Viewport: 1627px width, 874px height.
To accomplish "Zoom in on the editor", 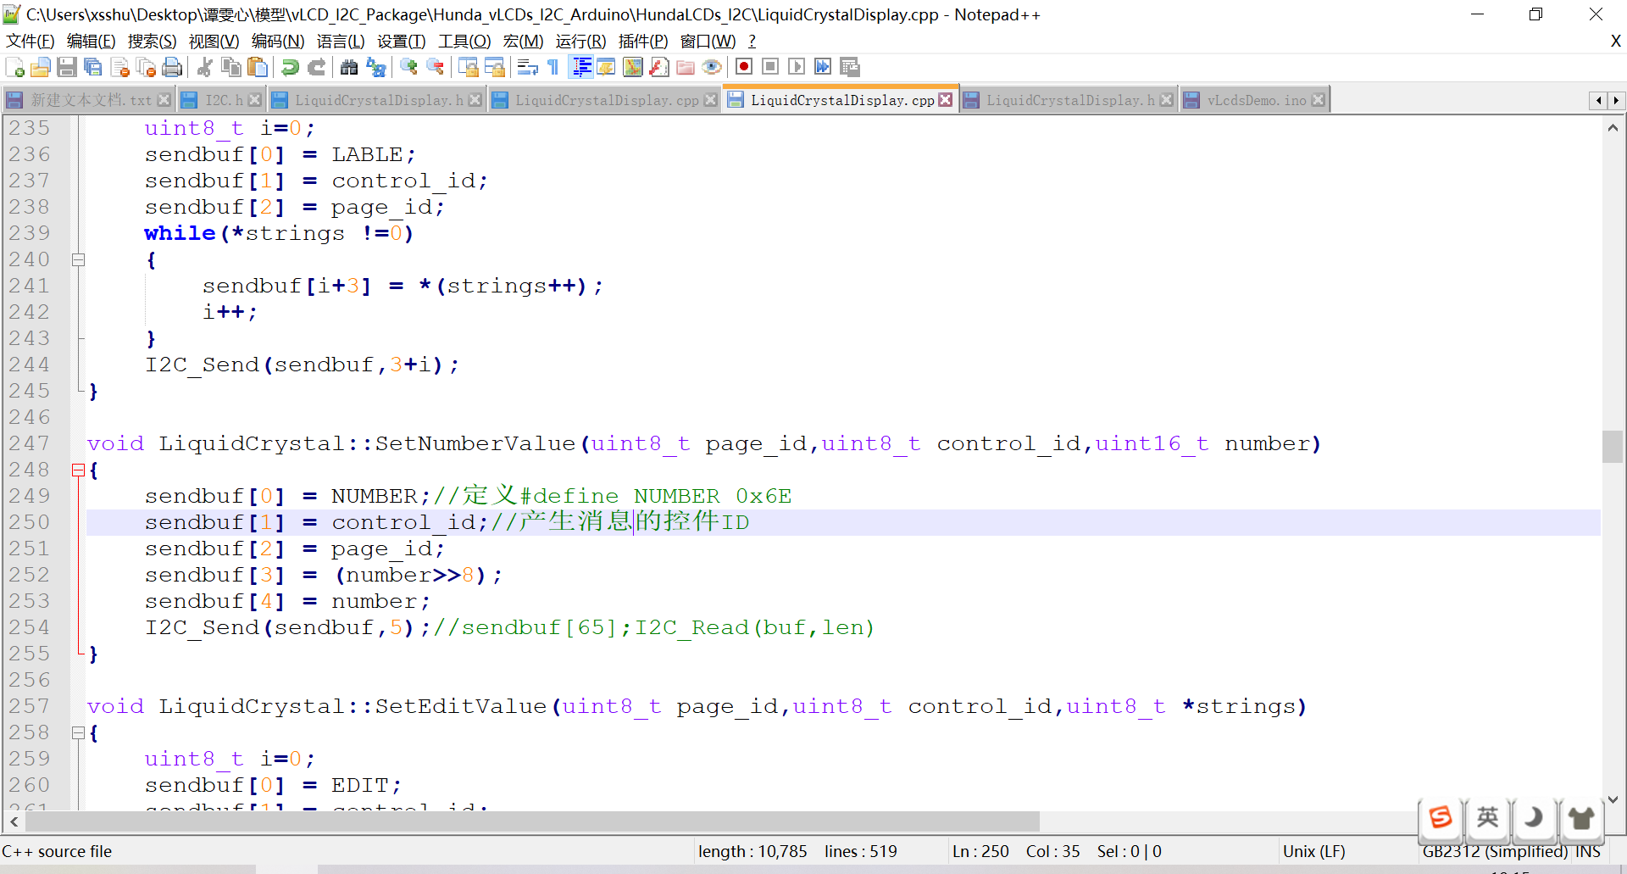I will click(408, 67).
